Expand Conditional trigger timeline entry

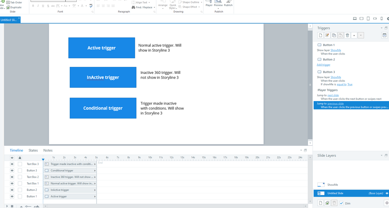[x=95, y=171]
